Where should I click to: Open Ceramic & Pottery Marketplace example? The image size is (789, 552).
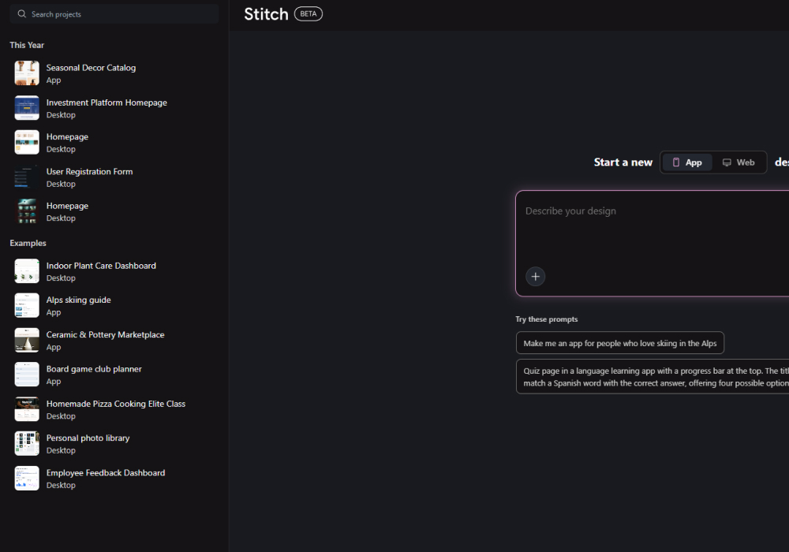(105, 335)
